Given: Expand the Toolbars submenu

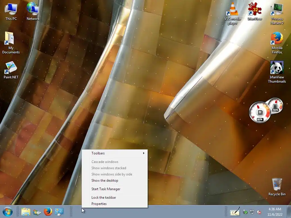Looking at the screenshot, I should pyautogui.click(x=115, y=153).
